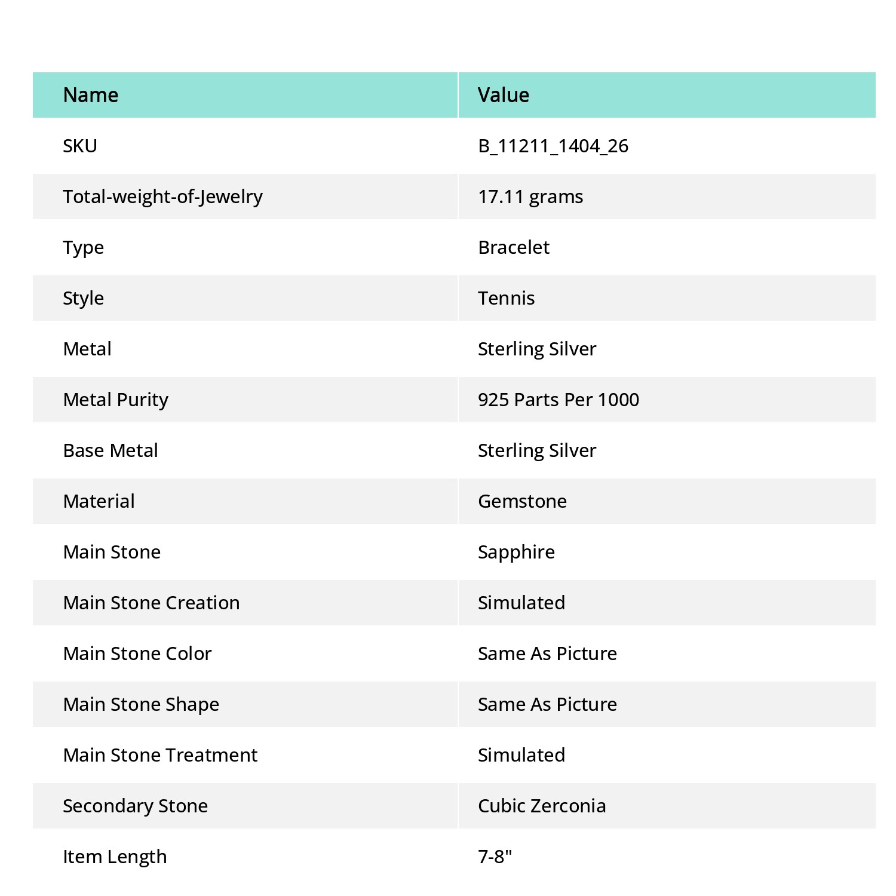Click the Tennis style value
This screenshot has height=896, width=896.
click(507, 298)
